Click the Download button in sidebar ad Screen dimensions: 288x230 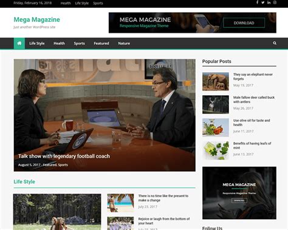239,200
